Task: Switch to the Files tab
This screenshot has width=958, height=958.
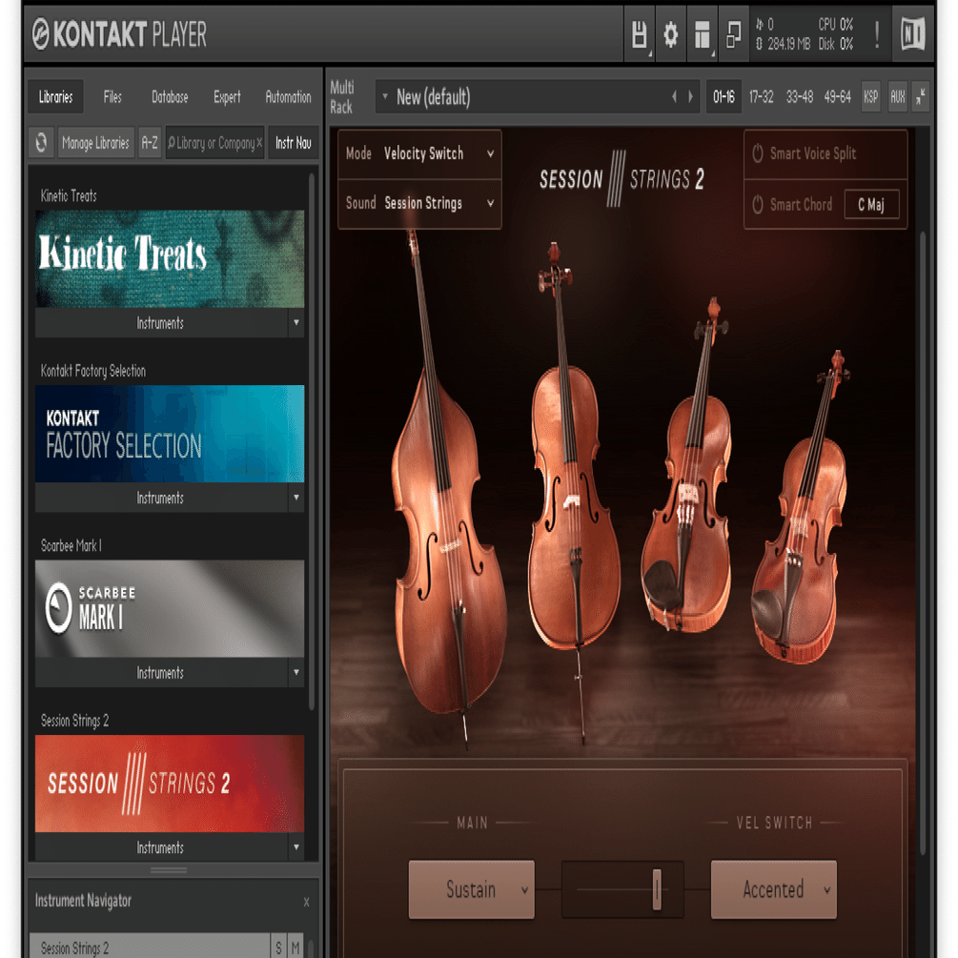Action: tap(112, 97)
